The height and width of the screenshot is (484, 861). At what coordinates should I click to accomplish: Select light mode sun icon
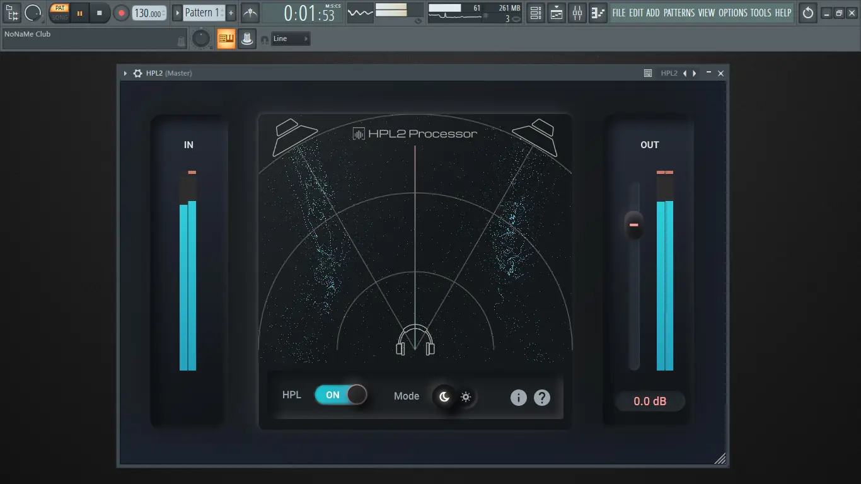coord(466,397)
